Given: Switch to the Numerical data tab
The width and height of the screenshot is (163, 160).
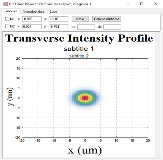Looking at the screenshot, I should coord(34,12).
